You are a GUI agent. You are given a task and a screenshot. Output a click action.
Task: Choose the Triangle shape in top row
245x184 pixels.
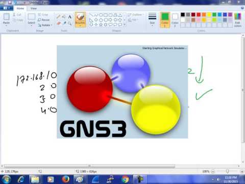pos(120,15)
